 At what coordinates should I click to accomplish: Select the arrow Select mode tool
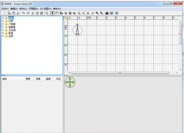tap(53, 13)
